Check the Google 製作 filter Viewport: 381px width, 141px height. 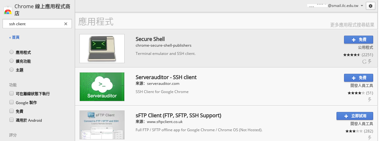12,103
